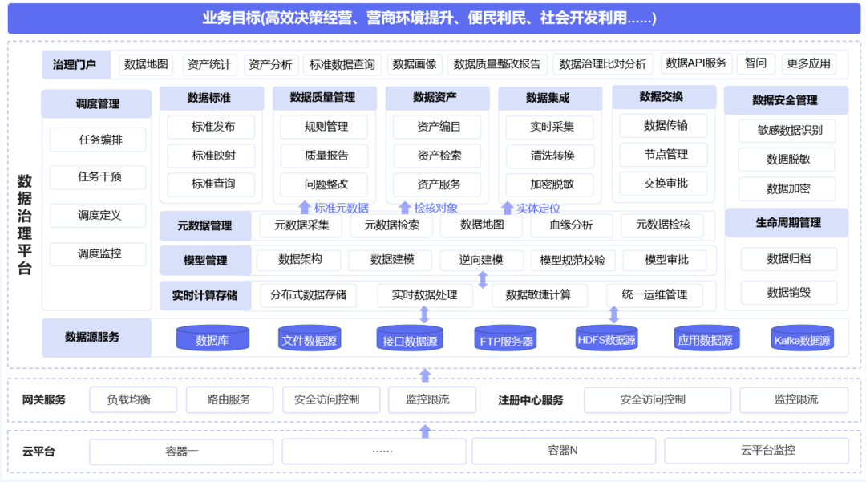The width and height of the screenshot is (866, 482).
Task: Click 敏感数据识别 box
Action: [787, 130]
